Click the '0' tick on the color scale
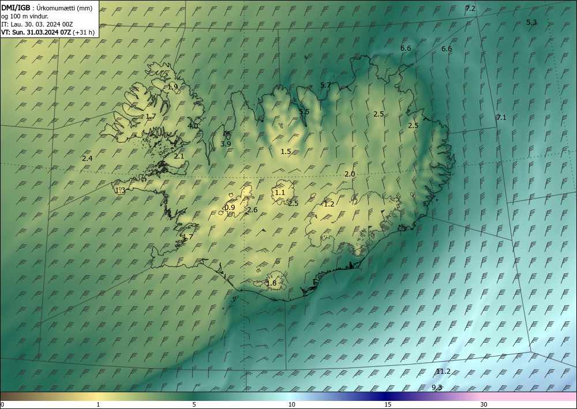The image size is (577, 409). click(2, 404)
